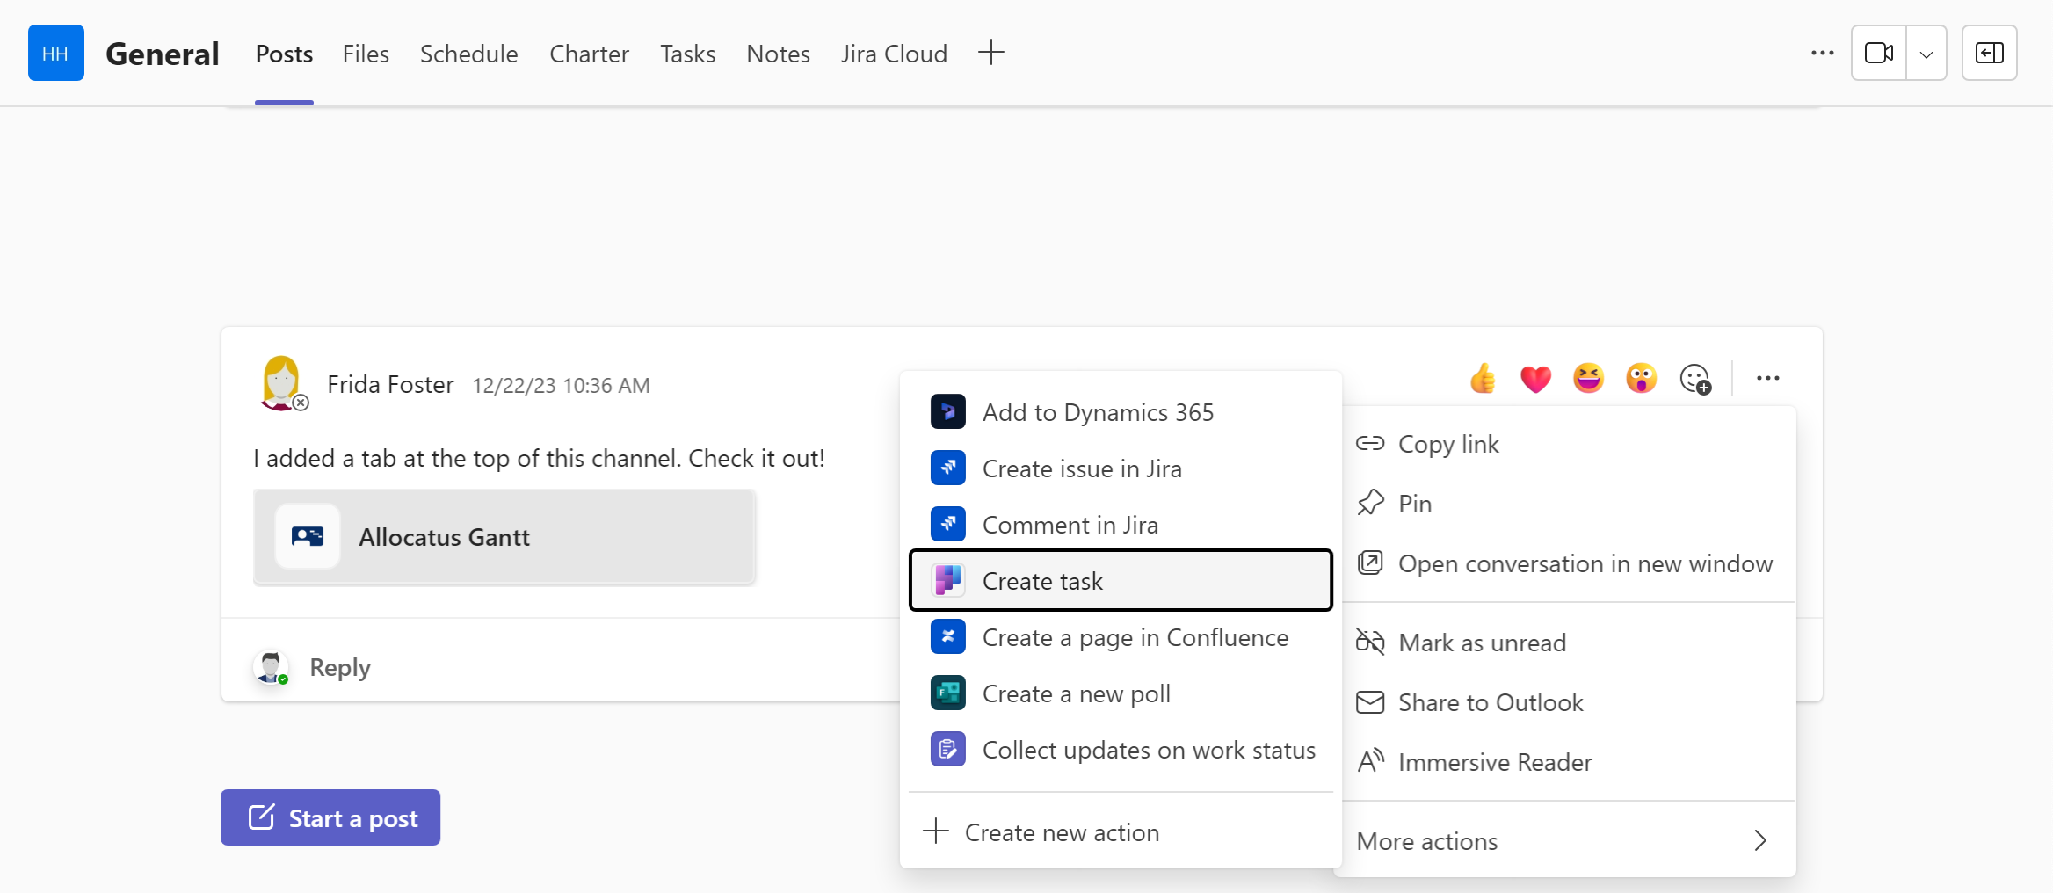Screen dimensions: 2053x893
Task: Open the Posts tab
Action: (x=284, y=54)
